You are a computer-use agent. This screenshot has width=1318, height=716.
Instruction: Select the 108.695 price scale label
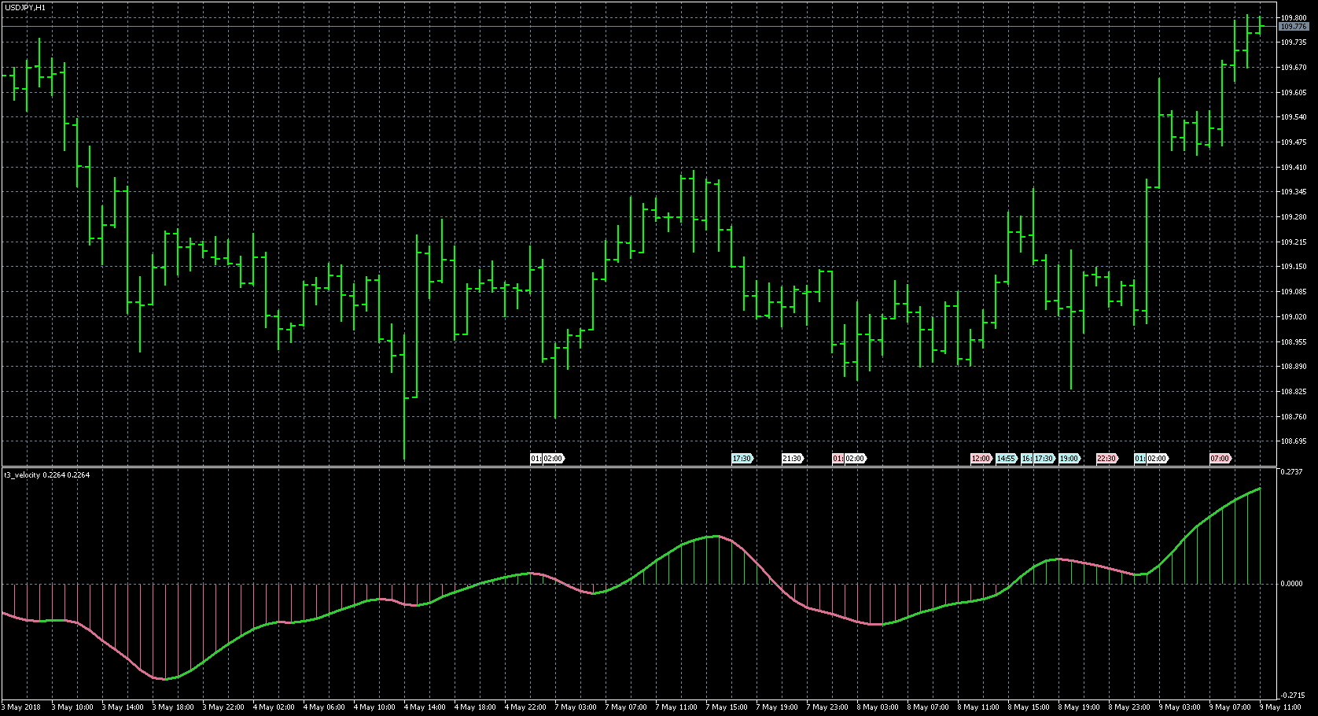tap(1293, 441)
